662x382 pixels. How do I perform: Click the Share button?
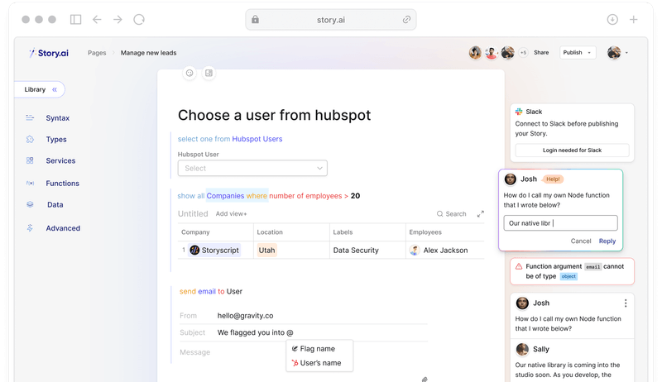pyautogui.click(x=541, y=53)
